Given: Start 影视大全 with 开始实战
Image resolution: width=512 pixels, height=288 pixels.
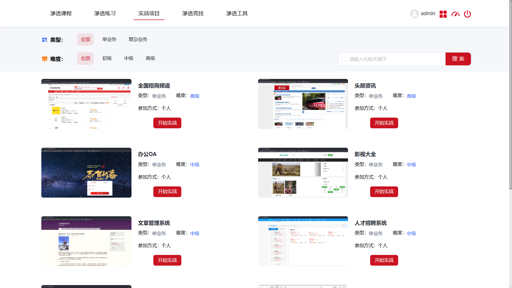Looking at the screenshot, I should point(384,192).
